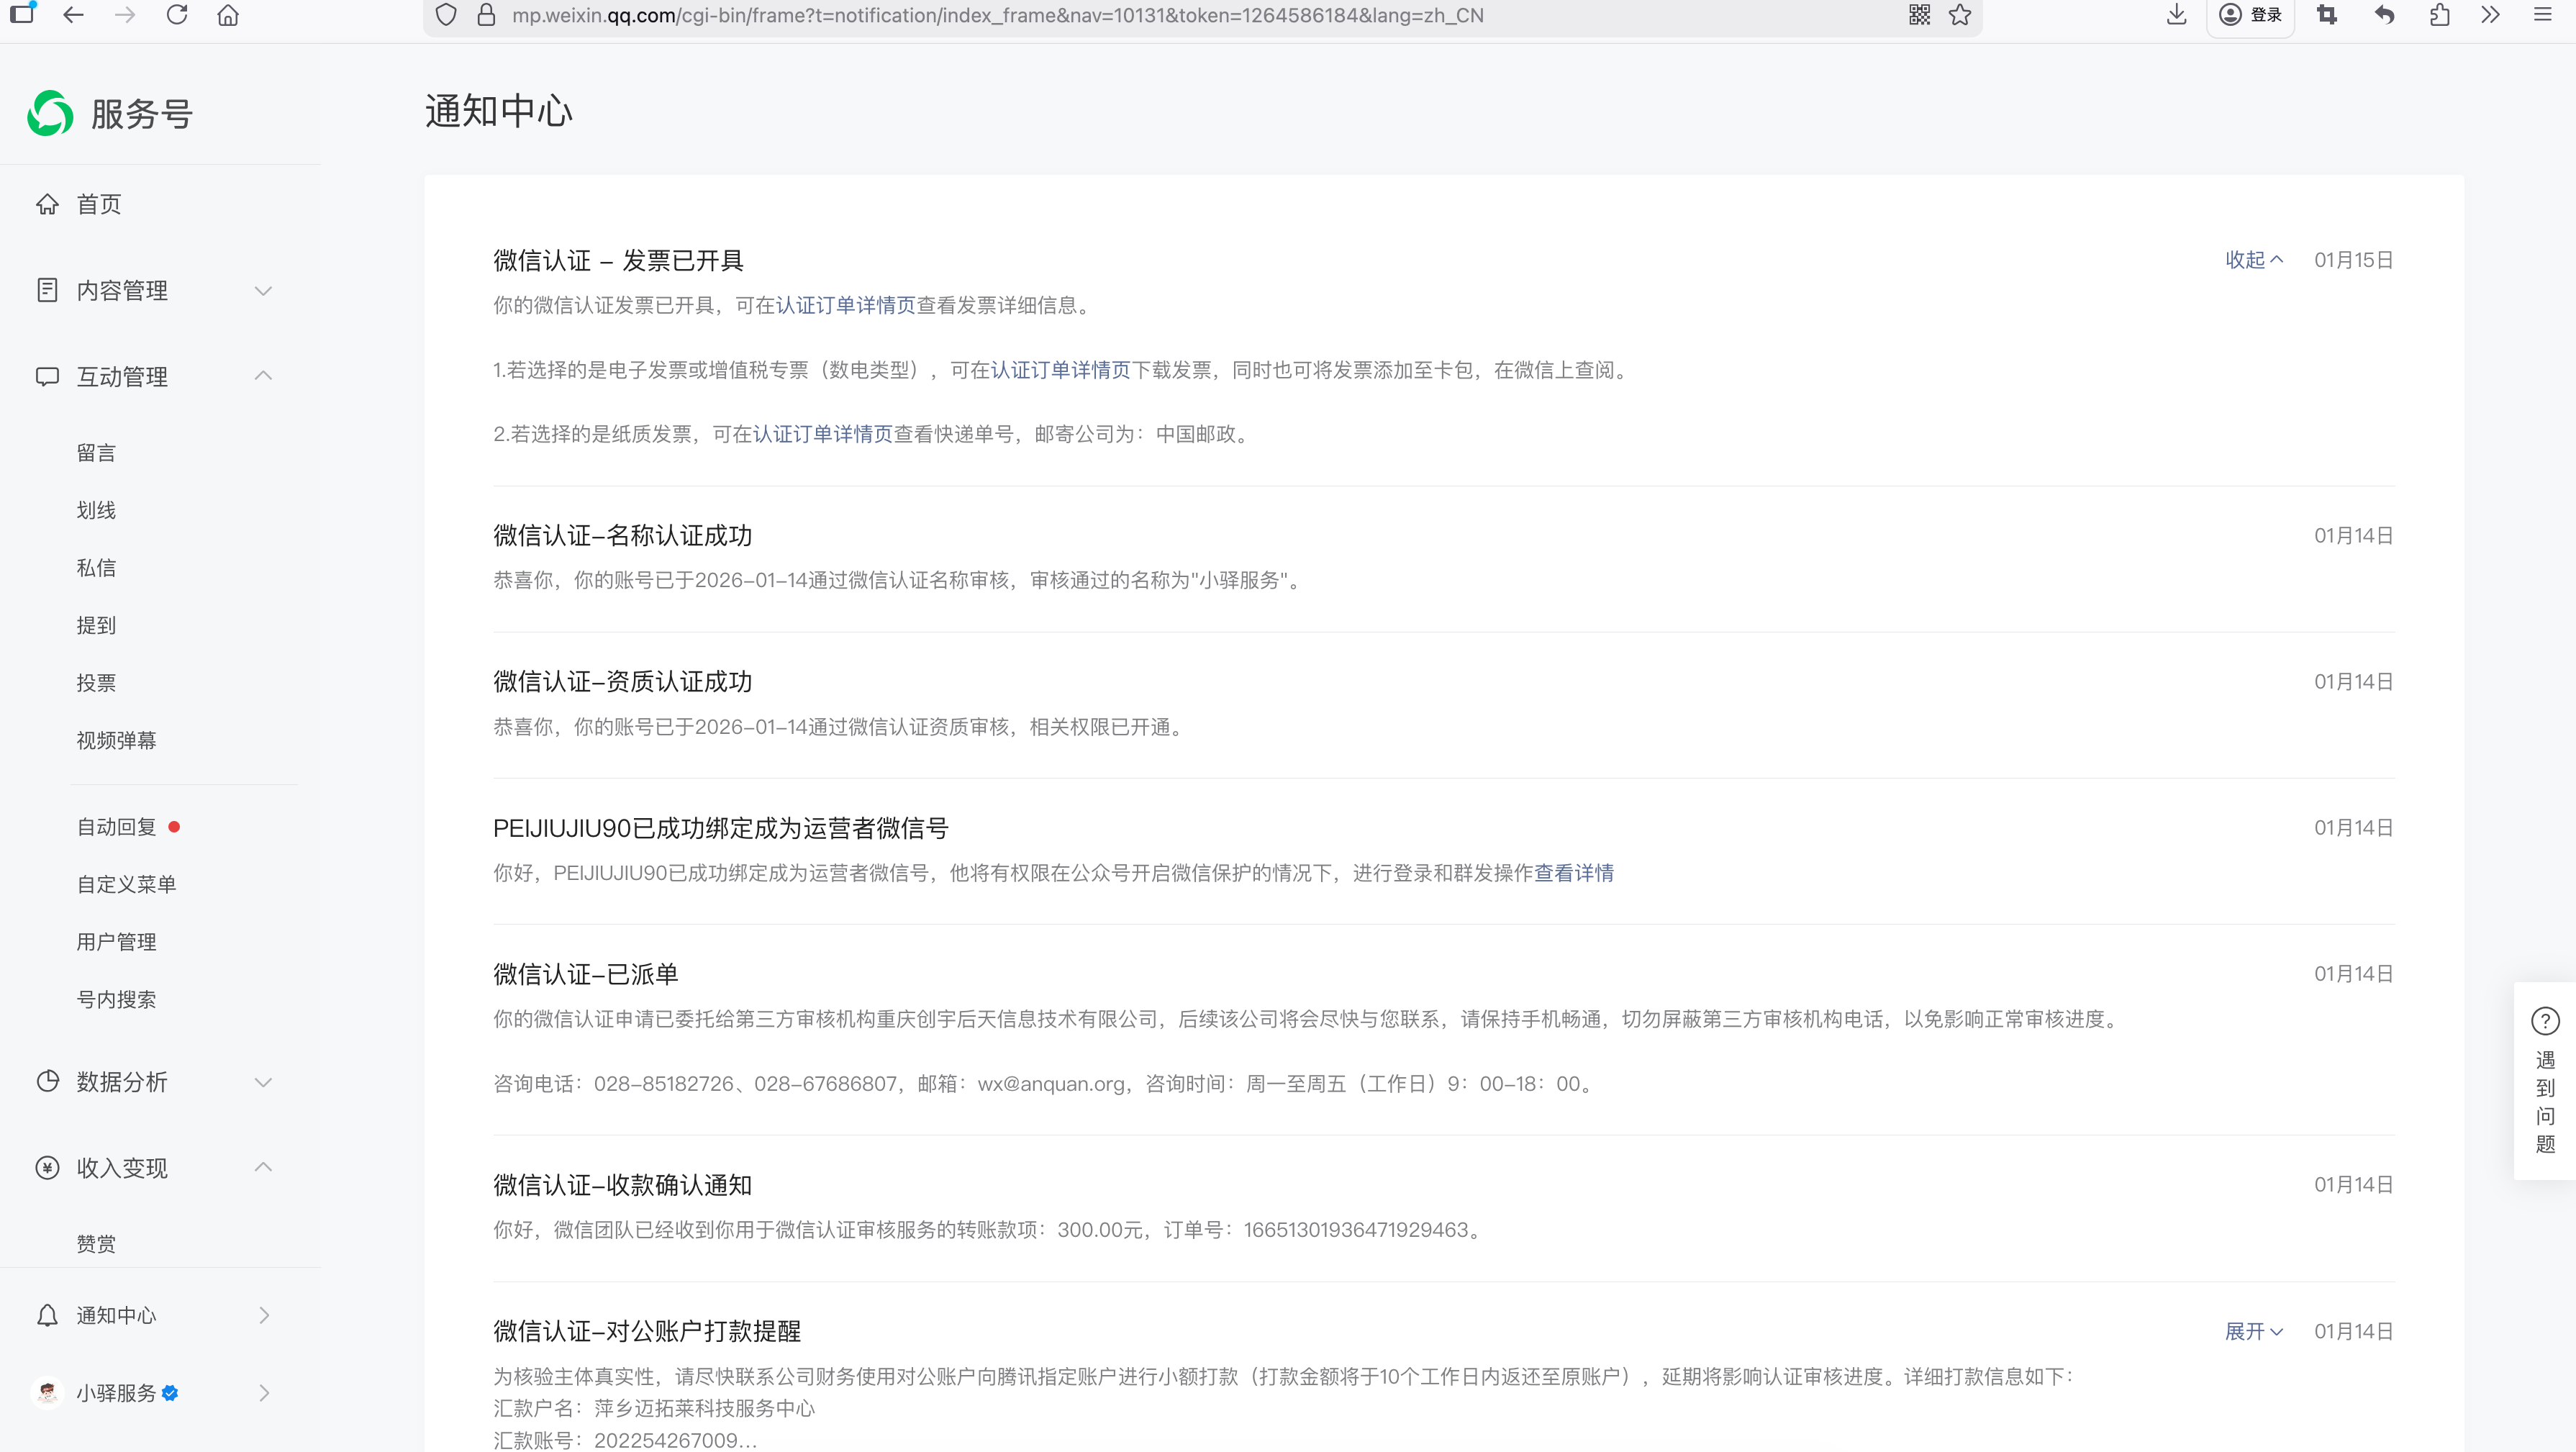Click the screenshot crop icon in toolbar
This screenshot has height=1452, width=2576.
(x=2327, y=15)
